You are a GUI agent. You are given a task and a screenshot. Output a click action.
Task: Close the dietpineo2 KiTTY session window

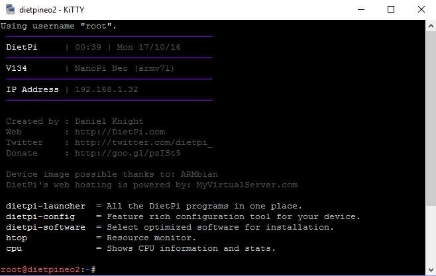[421, 9]
